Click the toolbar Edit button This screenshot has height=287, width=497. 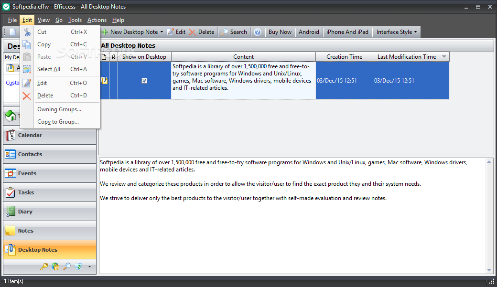[176, 32]
